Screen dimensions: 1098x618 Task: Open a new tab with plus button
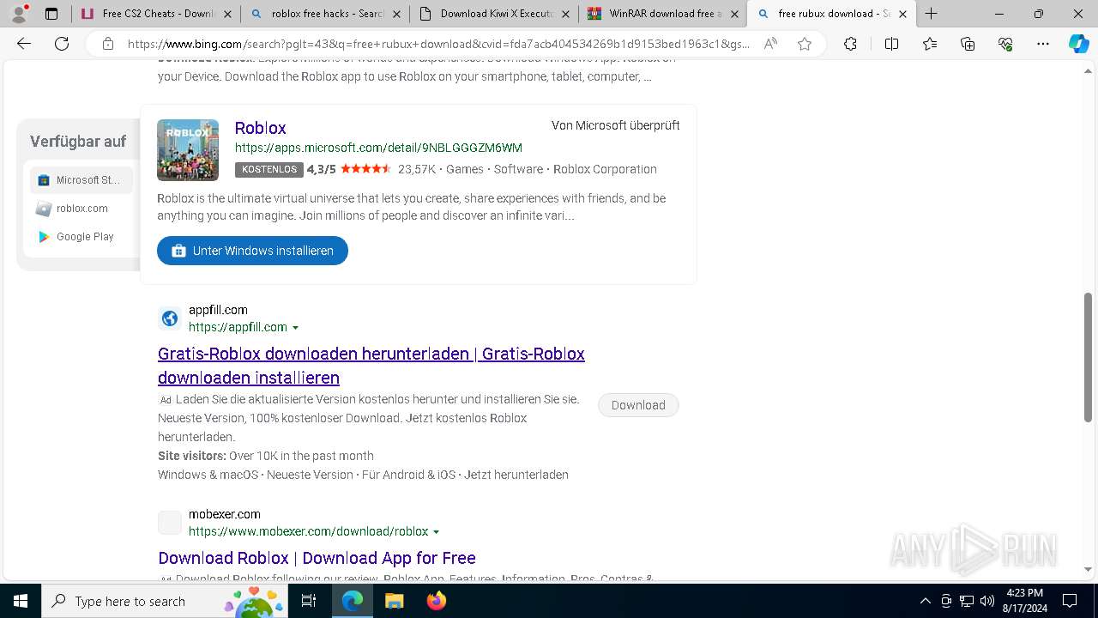coord(931,14)
